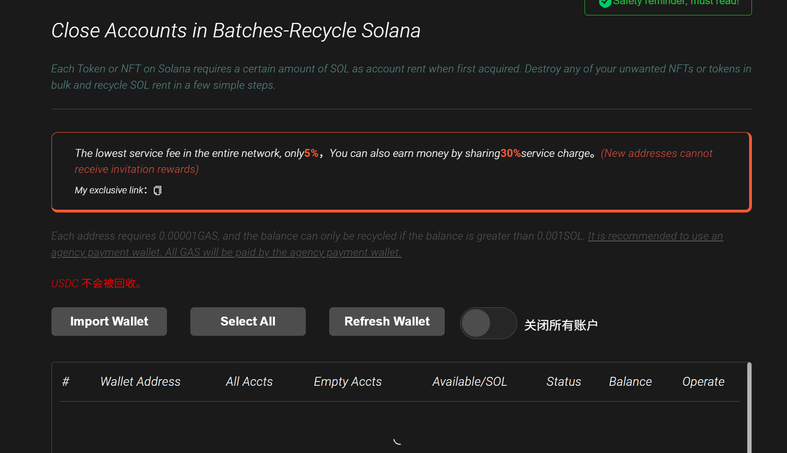Click the Available/SOL column header
This screenshot has width=787, height=453.
pyautogui.click(x=469, y=381)
